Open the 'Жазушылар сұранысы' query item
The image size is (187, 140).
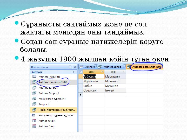point(54,99)
